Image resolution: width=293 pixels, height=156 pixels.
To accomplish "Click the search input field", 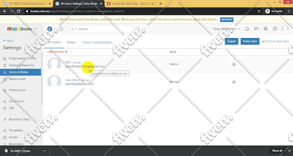I will 101,29.
